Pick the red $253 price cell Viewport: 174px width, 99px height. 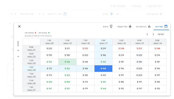(139, 49)
